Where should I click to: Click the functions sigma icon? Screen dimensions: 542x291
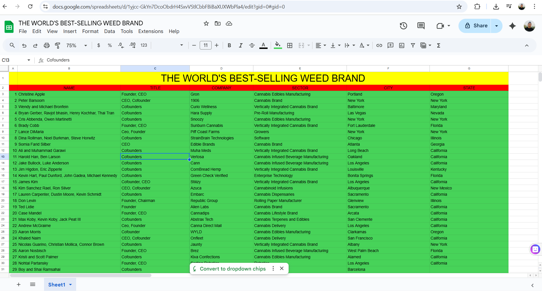[439, 46]
